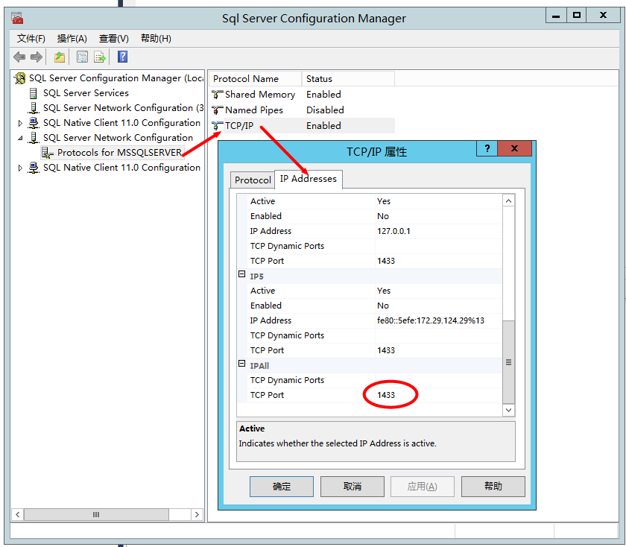Image resolution: width=626 pixels, height=547 pixels.
Task: Select the Named Pipes protocol icon
Action: (218, 110)
